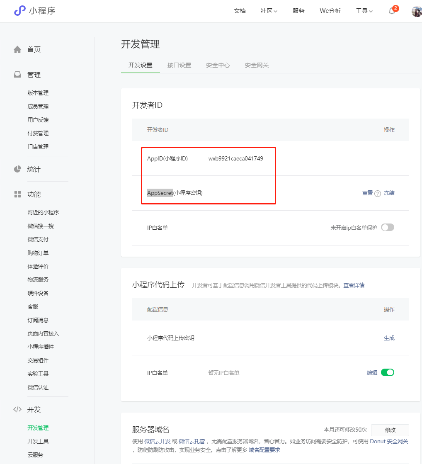Open the 域名配置要求 link
Image resolution: width=422 pixels, height=464 pixels.
click(x=264, y=450)
